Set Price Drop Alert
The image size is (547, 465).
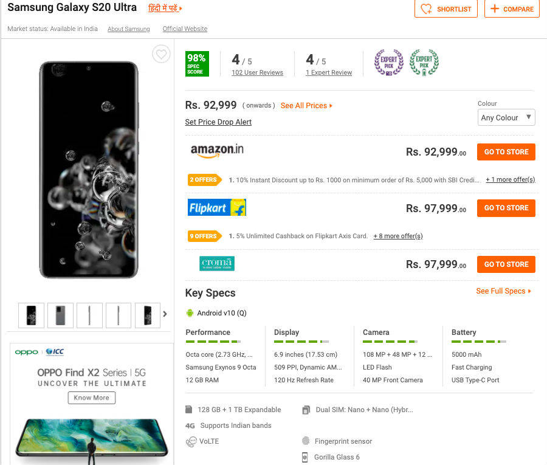click(218, 122)
